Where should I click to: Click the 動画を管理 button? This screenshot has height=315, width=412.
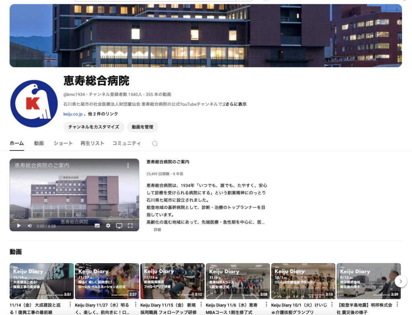tap(142, 127)
